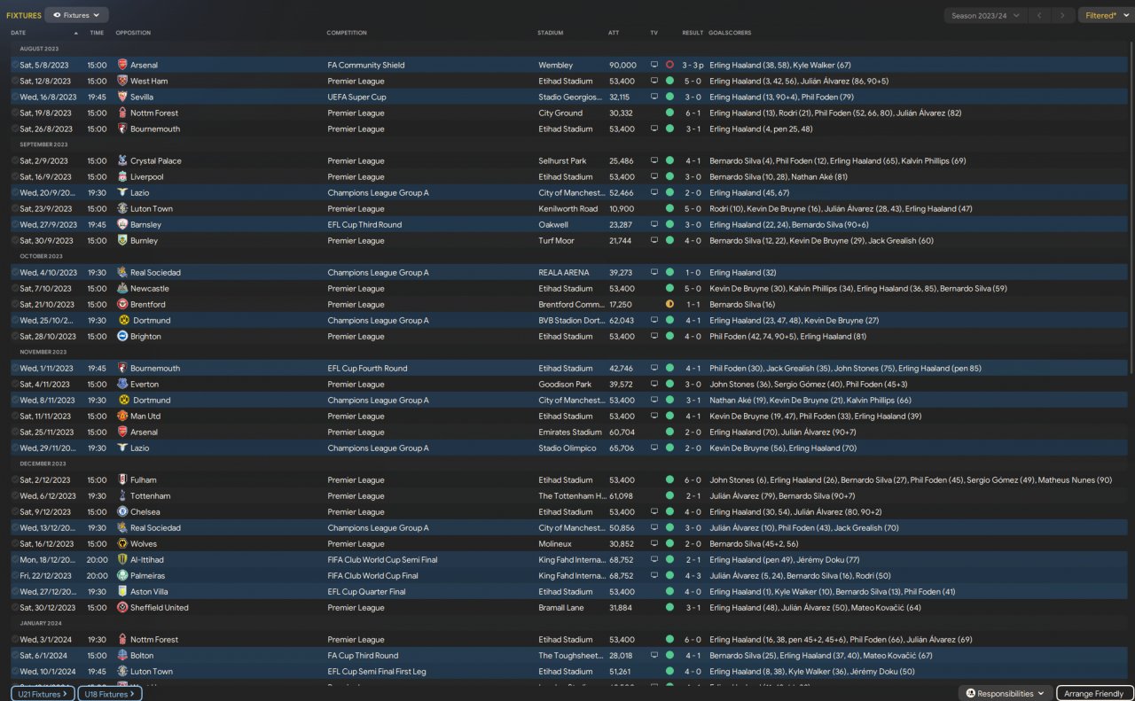Expand the Responsibilities menu
The width and height of the screenshot is (1135, 701).
point(1005,693)
